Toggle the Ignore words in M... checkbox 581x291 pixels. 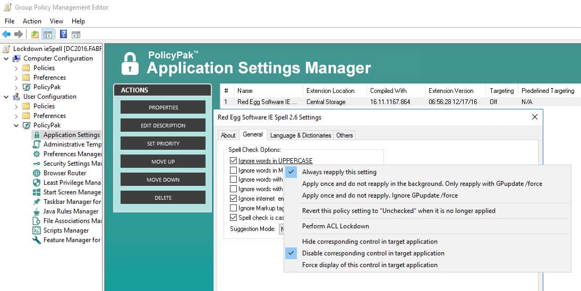(233, 170)
